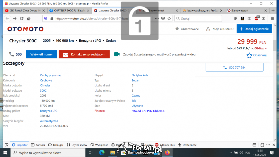Screen dimensions: 279x157
Task: Click the Wyświetl numer button
Action: [42, 54]
